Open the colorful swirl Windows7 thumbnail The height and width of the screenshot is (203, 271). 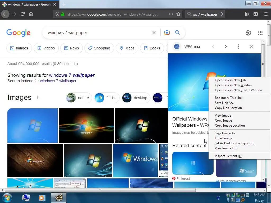pos(86,126)
